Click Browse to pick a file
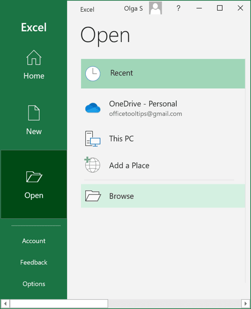This screenshot has height=309, width=251. pos(163,196)
